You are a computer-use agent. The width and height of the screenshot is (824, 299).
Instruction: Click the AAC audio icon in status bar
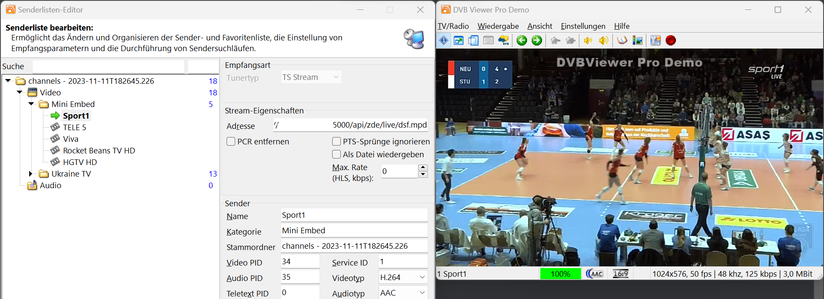pos(594,274)
